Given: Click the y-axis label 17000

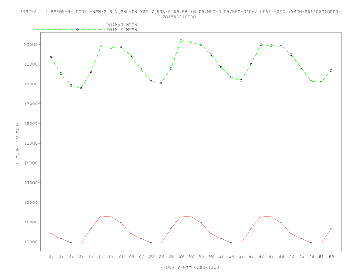Looking at the screenshot, I should (x=31, y=104).
